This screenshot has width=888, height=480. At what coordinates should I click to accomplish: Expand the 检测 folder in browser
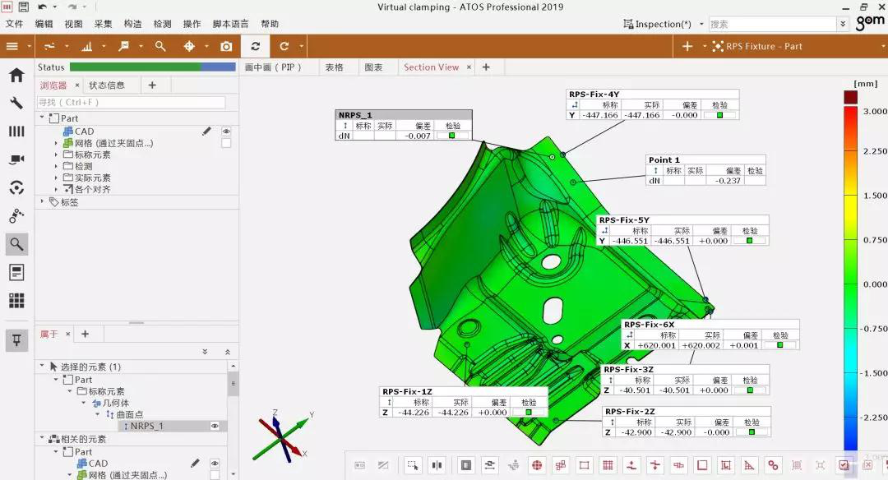tap(56, 166)
